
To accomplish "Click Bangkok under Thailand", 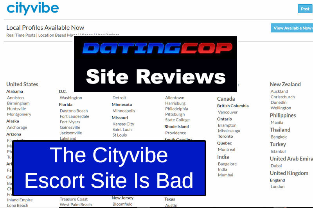I will click(x=279, y=137).
